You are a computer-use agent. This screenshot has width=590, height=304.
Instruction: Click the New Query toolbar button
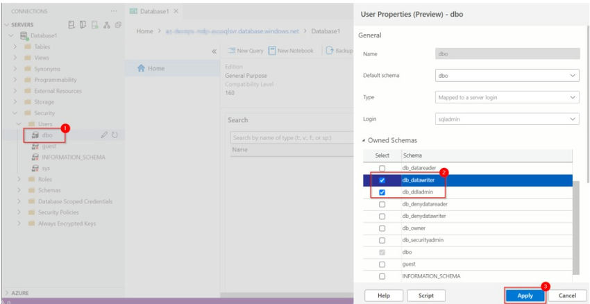click(x=246, y=51)
